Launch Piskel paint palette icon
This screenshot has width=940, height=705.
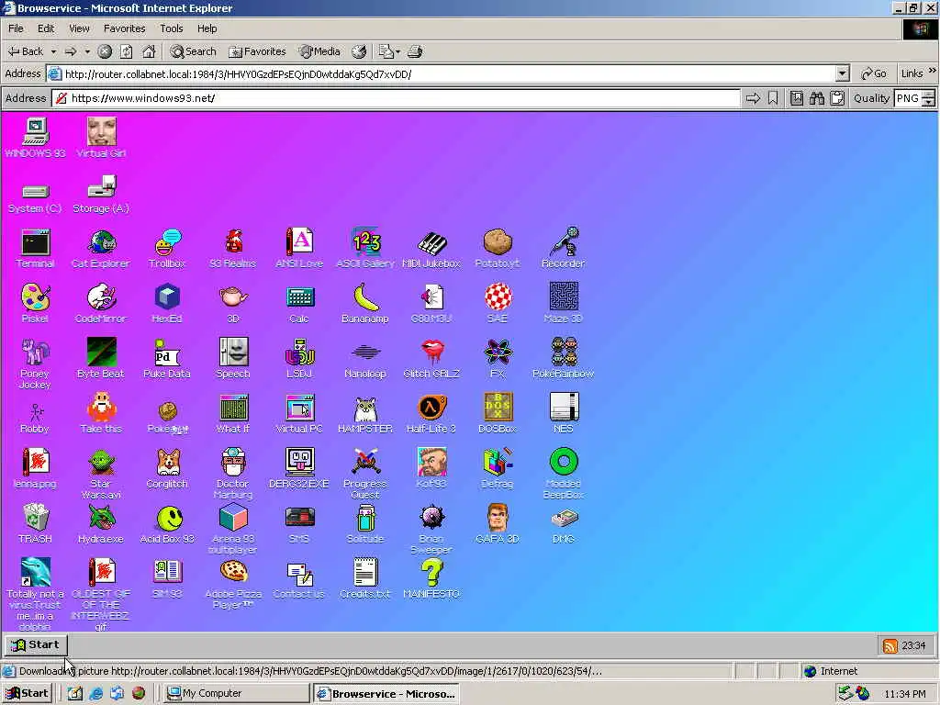(36, 303)
